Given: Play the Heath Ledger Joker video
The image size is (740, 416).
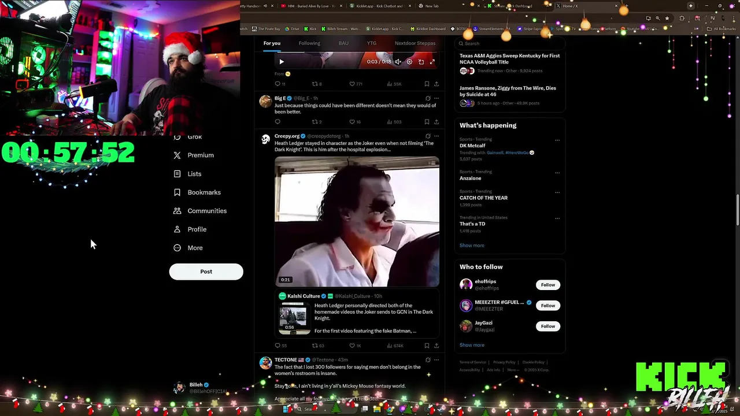Looking at the screenshot, I should coord(357,222).
